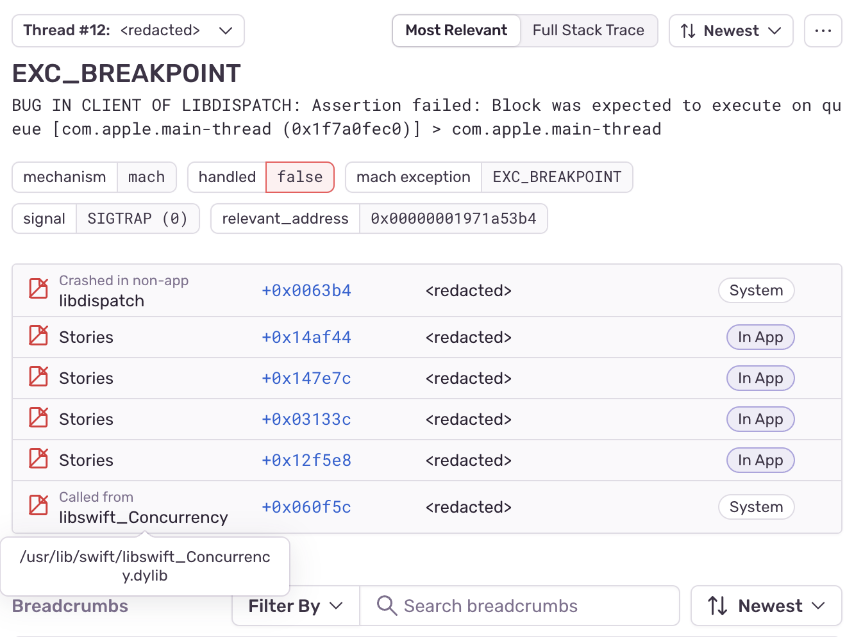Click the libswift_Concurrency frame's no-source icon
863x637 pixels.
click(38, 505)
